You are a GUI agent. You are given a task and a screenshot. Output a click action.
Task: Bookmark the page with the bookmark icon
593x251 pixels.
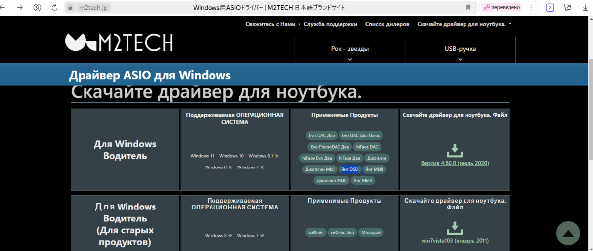[x=468, y=8]
